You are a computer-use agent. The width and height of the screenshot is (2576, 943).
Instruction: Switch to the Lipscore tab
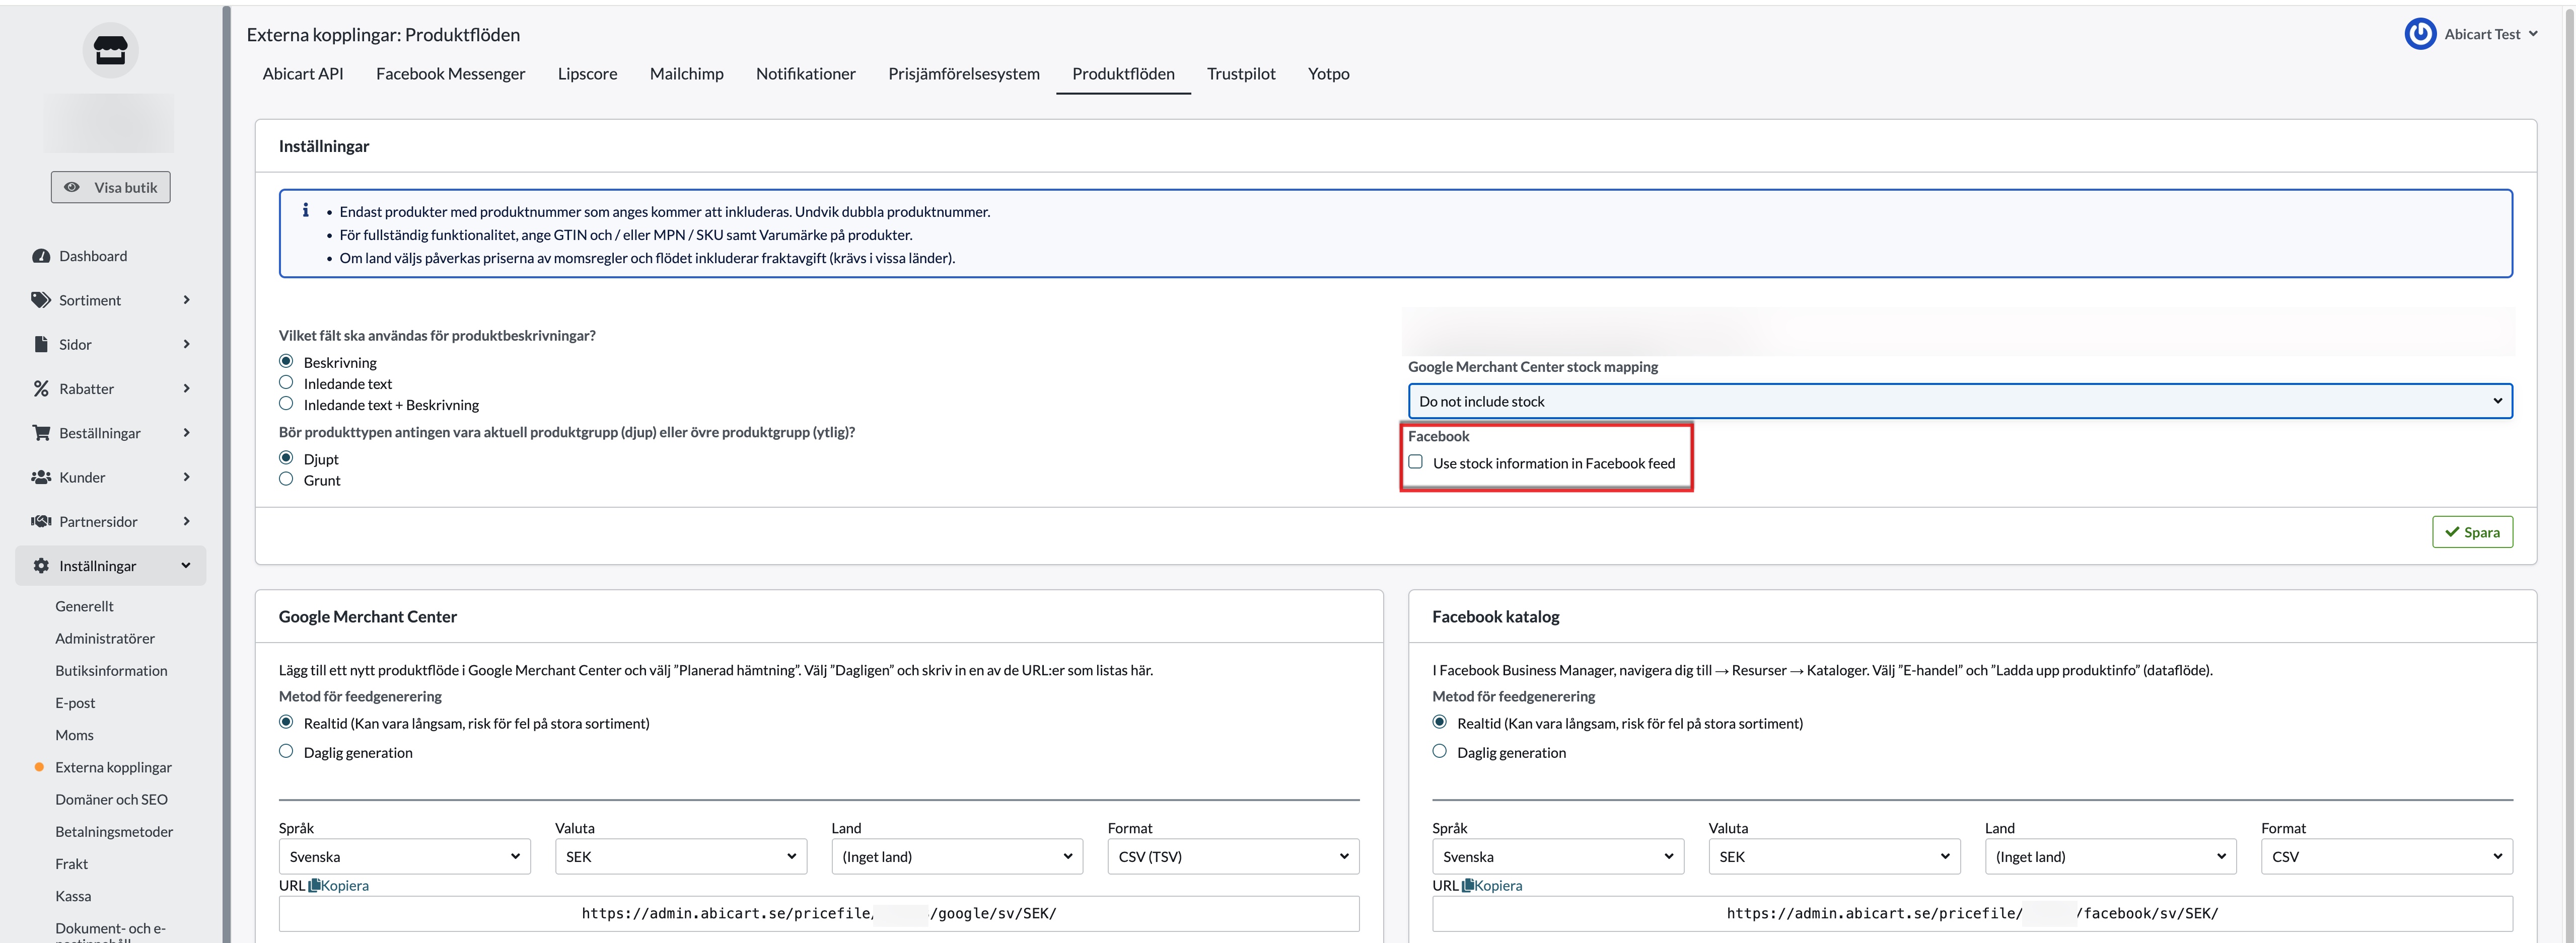pyautogui.click(x=587, y=74)
